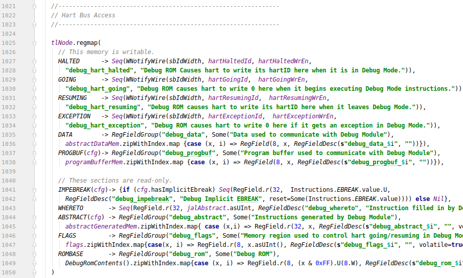The height and width of the screenshot is (278, 463).
Task: Click the hartHaltedId identifier
Action: (x=230, y=61)
